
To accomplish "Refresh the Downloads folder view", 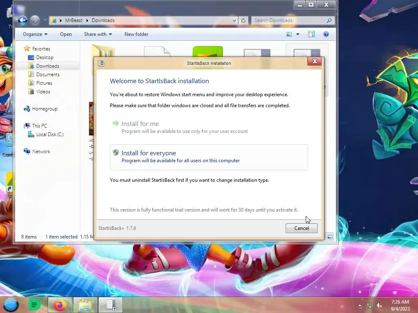I will pos(243,20).
